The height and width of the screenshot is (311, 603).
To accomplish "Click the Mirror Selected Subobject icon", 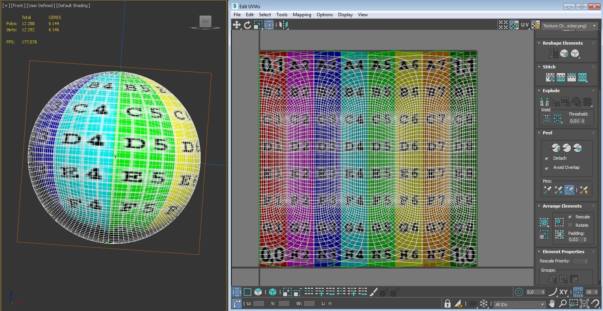I will tap(284, 25).
